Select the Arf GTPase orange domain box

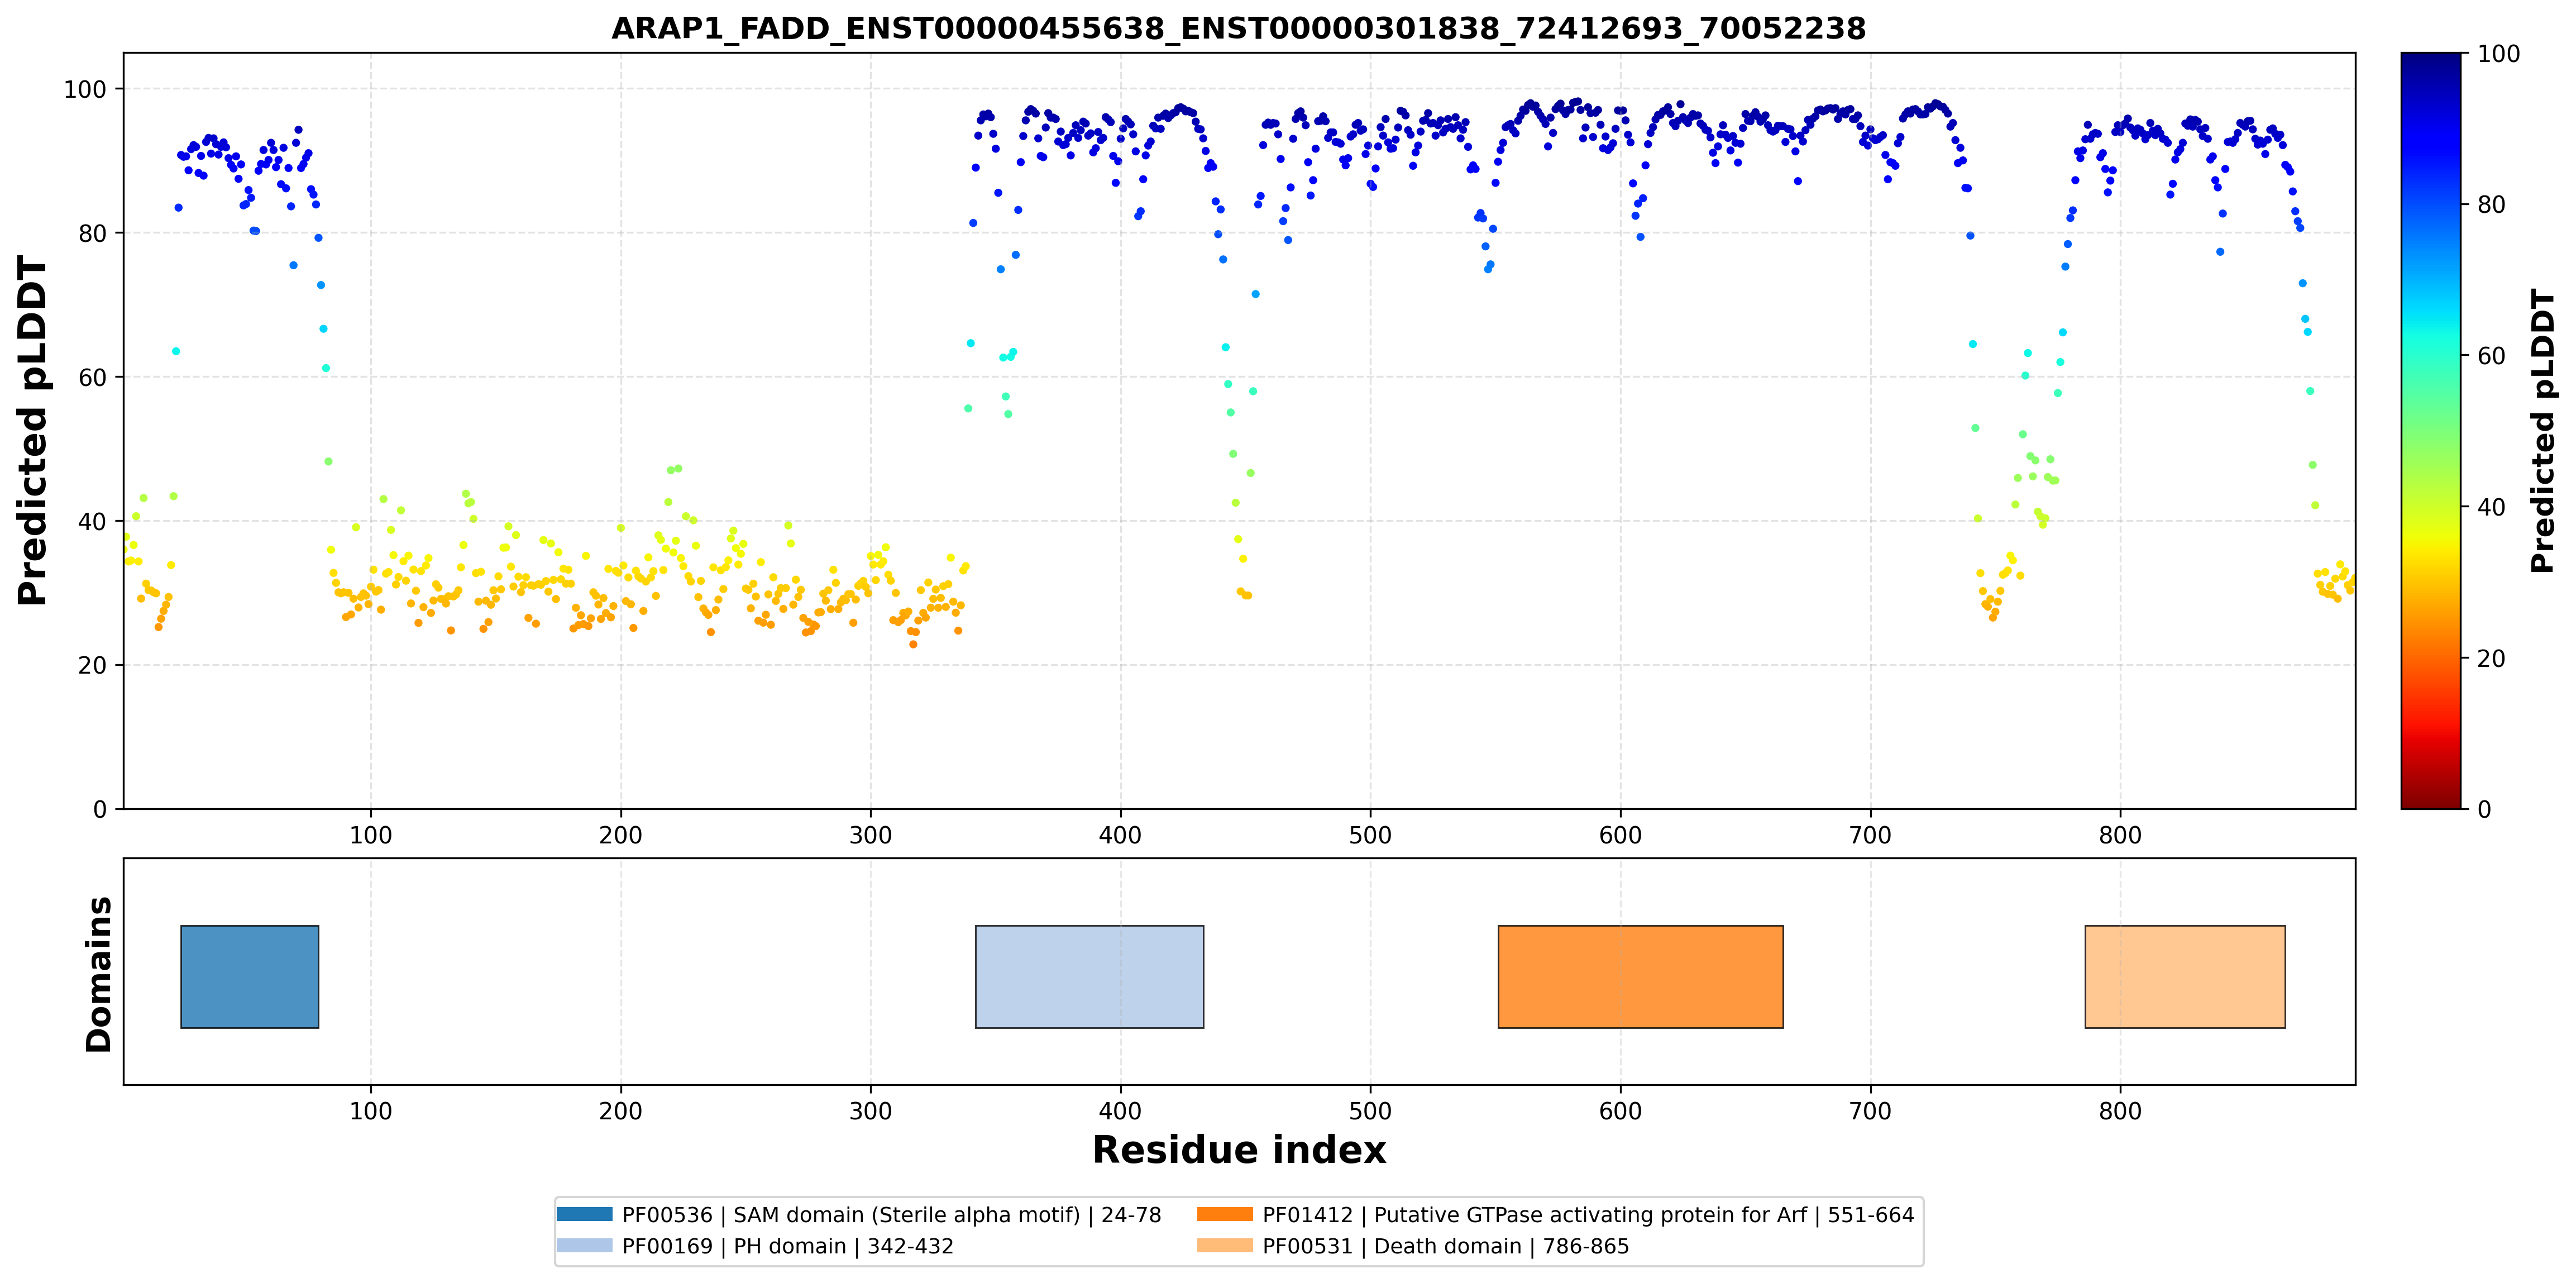(x=1641, y=977)
